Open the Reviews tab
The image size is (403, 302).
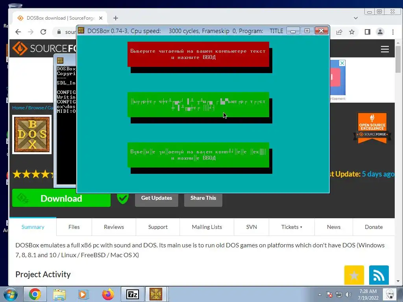pyautogui.click(x=114, y=227)
